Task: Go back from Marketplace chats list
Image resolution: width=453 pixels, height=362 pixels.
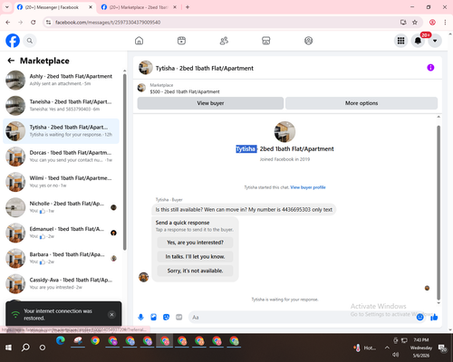Action: (x=11, y=61)
